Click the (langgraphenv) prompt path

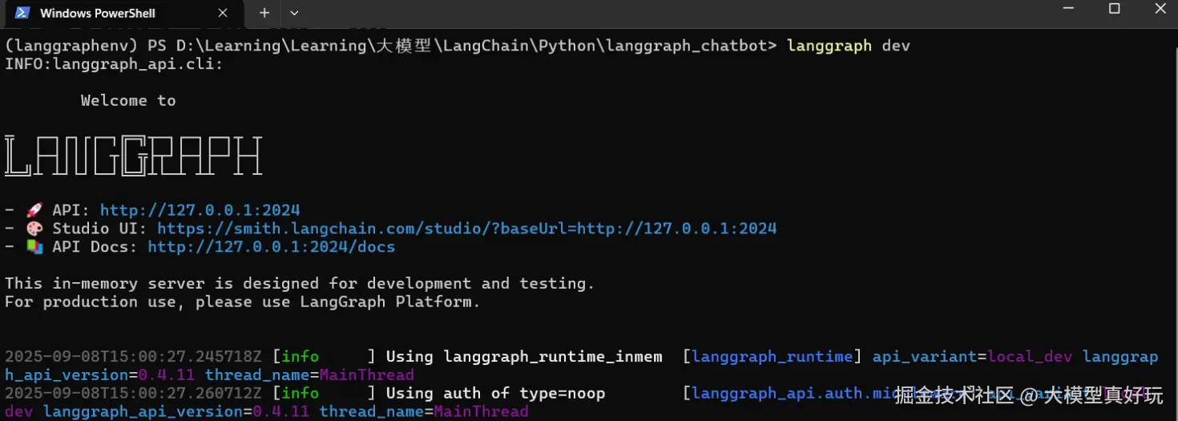390,46
